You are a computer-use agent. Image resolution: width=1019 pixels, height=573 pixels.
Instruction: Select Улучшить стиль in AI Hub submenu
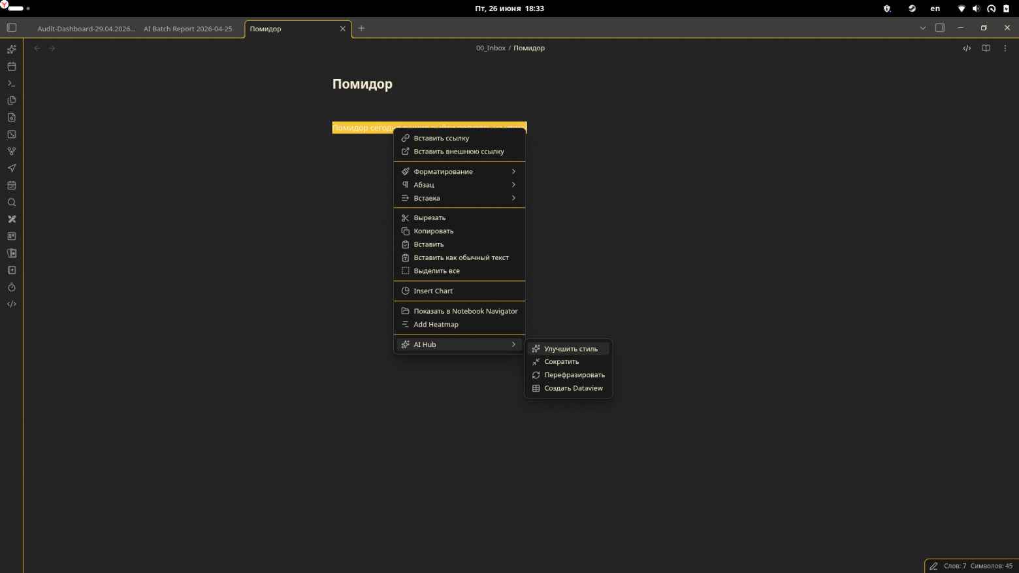click(568, 349)
